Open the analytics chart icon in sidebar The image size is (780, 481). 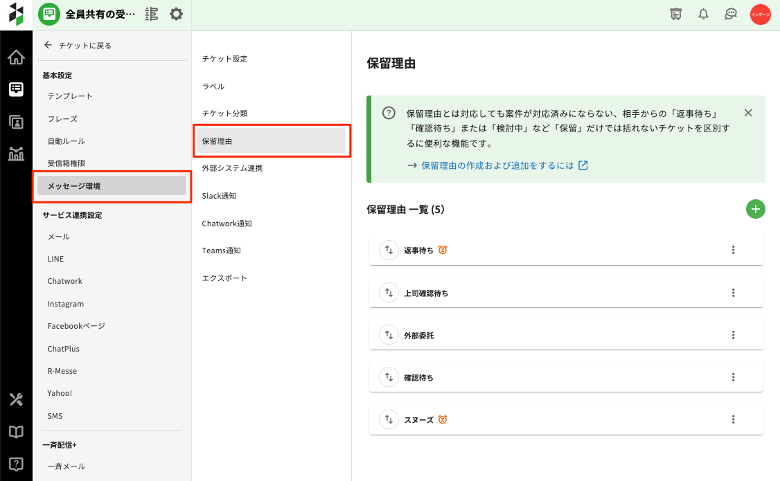click(16, 154)
